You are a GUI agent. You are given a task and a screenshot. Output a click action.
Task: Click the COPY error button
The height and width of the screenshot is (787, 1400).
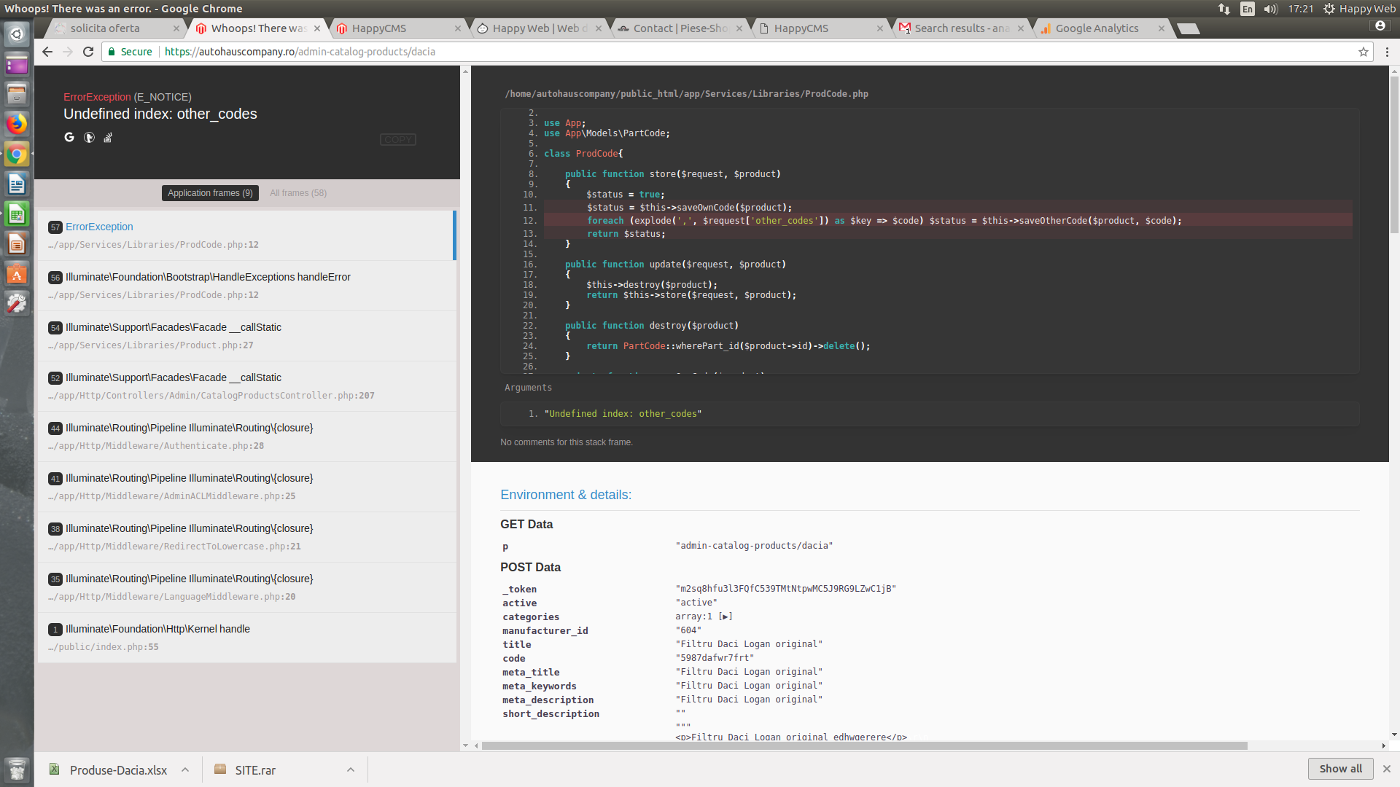click(398, 139)
